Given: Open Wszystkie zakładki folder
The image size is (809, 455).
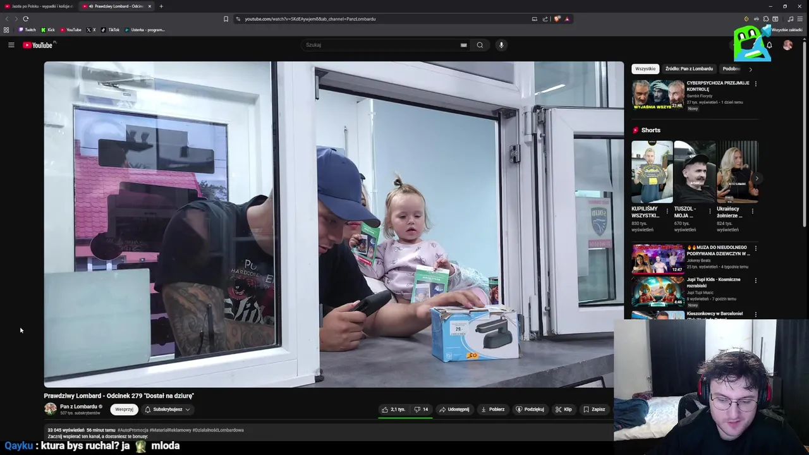Looking at the screenshot, I should pyautogui.click(x=787, y=30).
